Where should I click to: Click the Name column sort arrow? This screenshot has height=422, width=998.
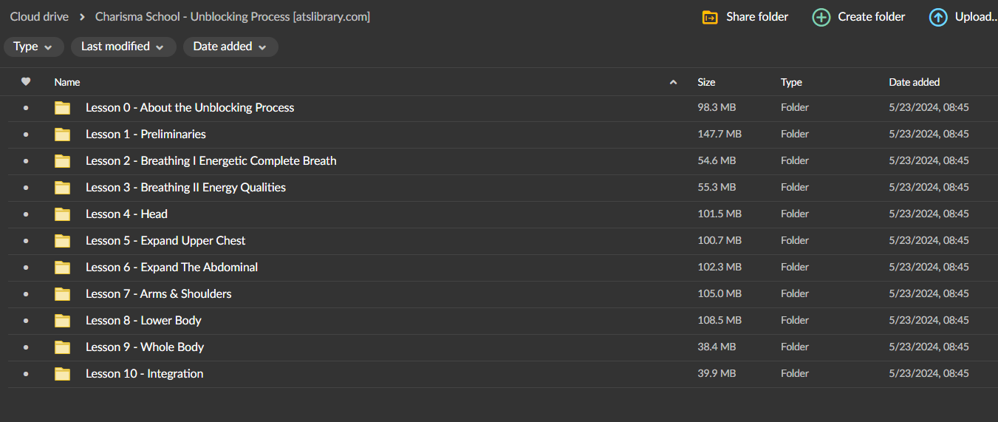coord(673,82)
